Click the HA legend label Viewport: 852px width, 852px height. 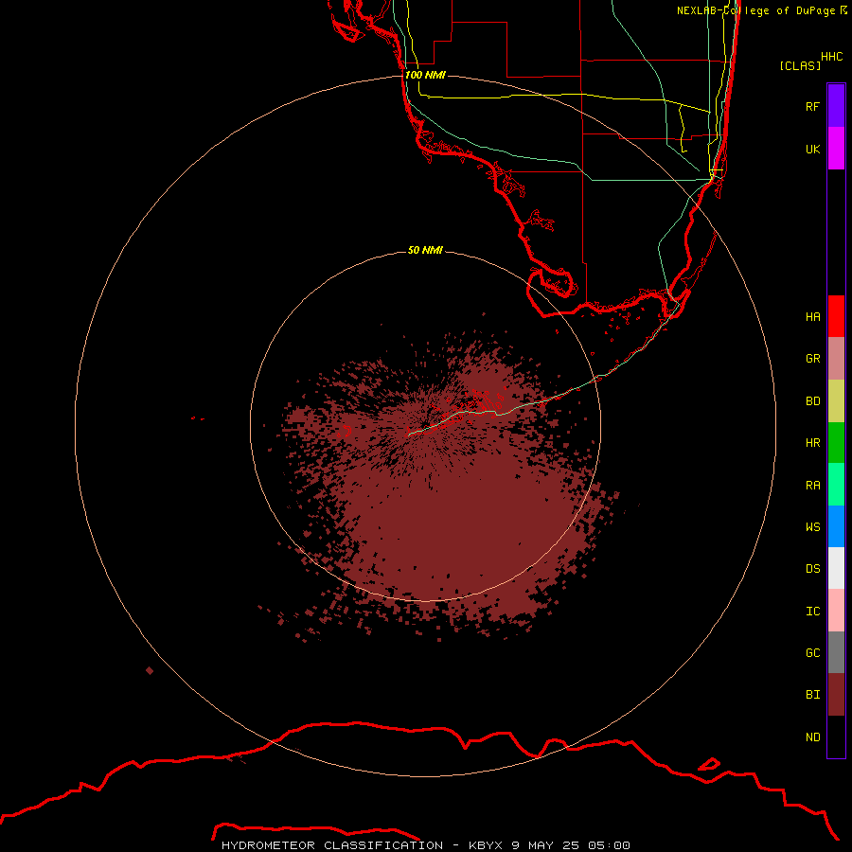[813, 316]
